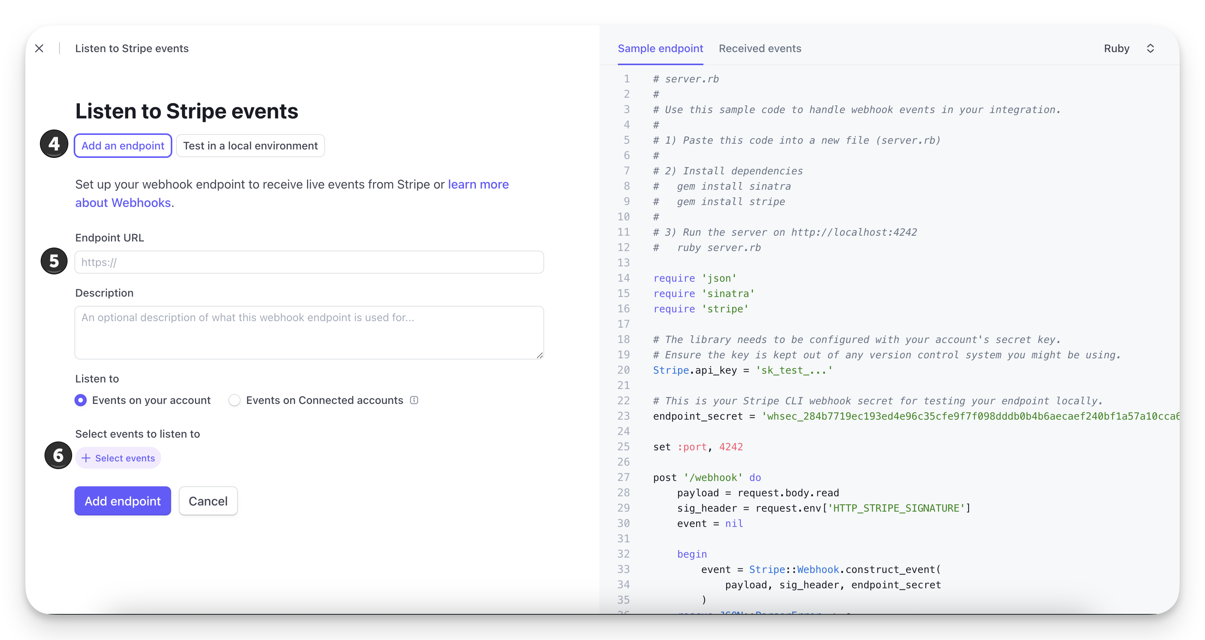This screenshot has height=640, width=1205.
Task: Click the "require 'json'" code line
Action: click(695, 278)
